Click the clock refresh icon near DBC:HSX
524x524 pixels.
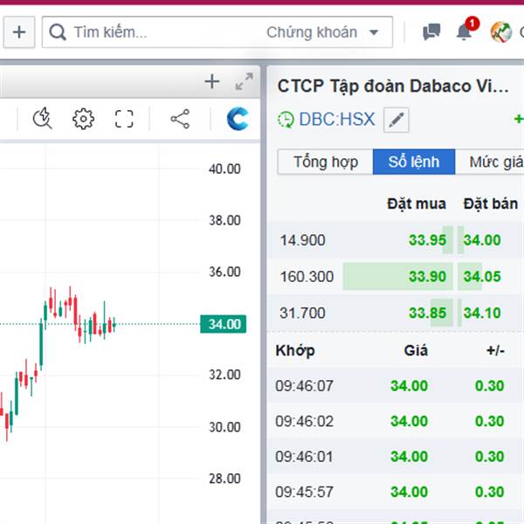pos(286,120)
